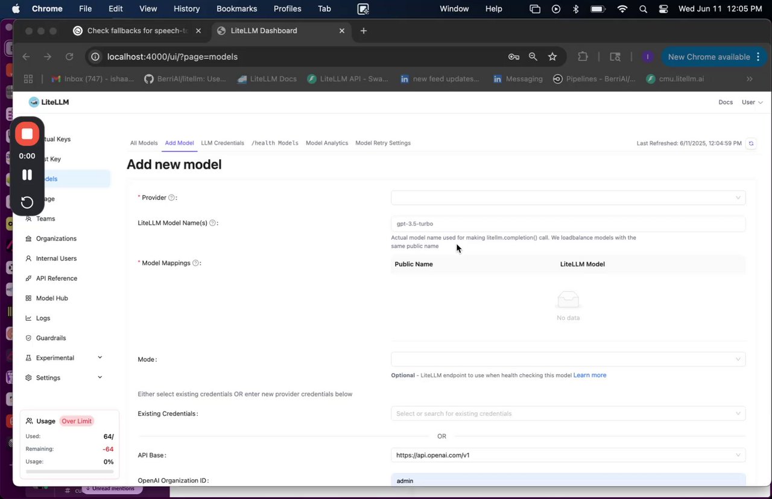The image size is (772, 499).
Task: Open the Bookmarks menu in menu bar
Action: click(x=237, y=9)
